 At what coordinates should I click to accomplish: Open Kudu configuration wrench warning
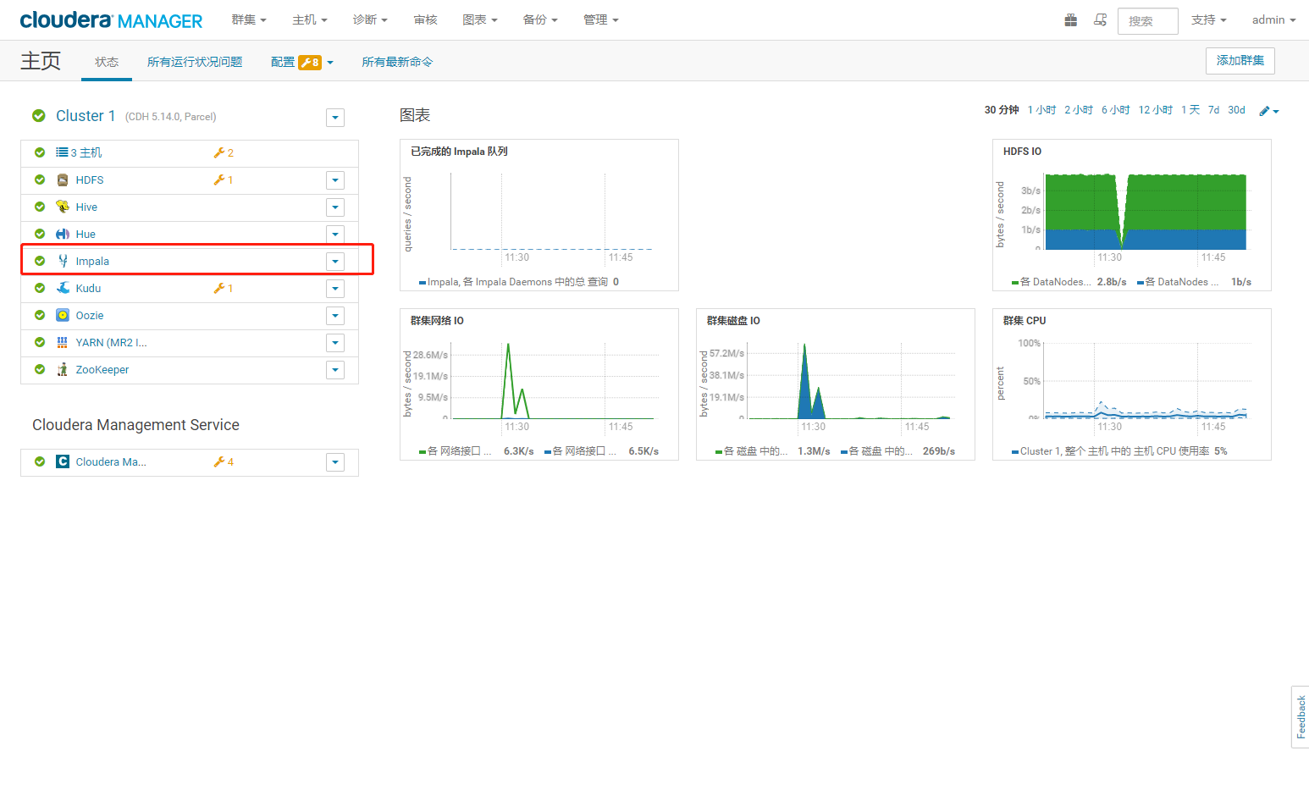coord(224,288)
